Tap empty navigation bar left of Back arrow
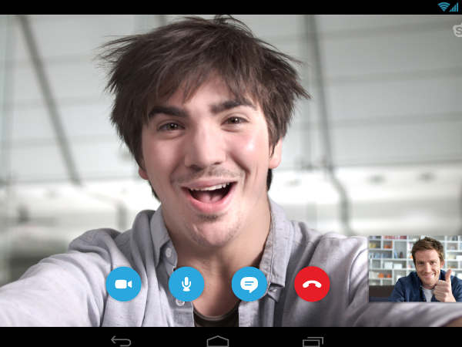The image size is (462, 347). point(46,340)
